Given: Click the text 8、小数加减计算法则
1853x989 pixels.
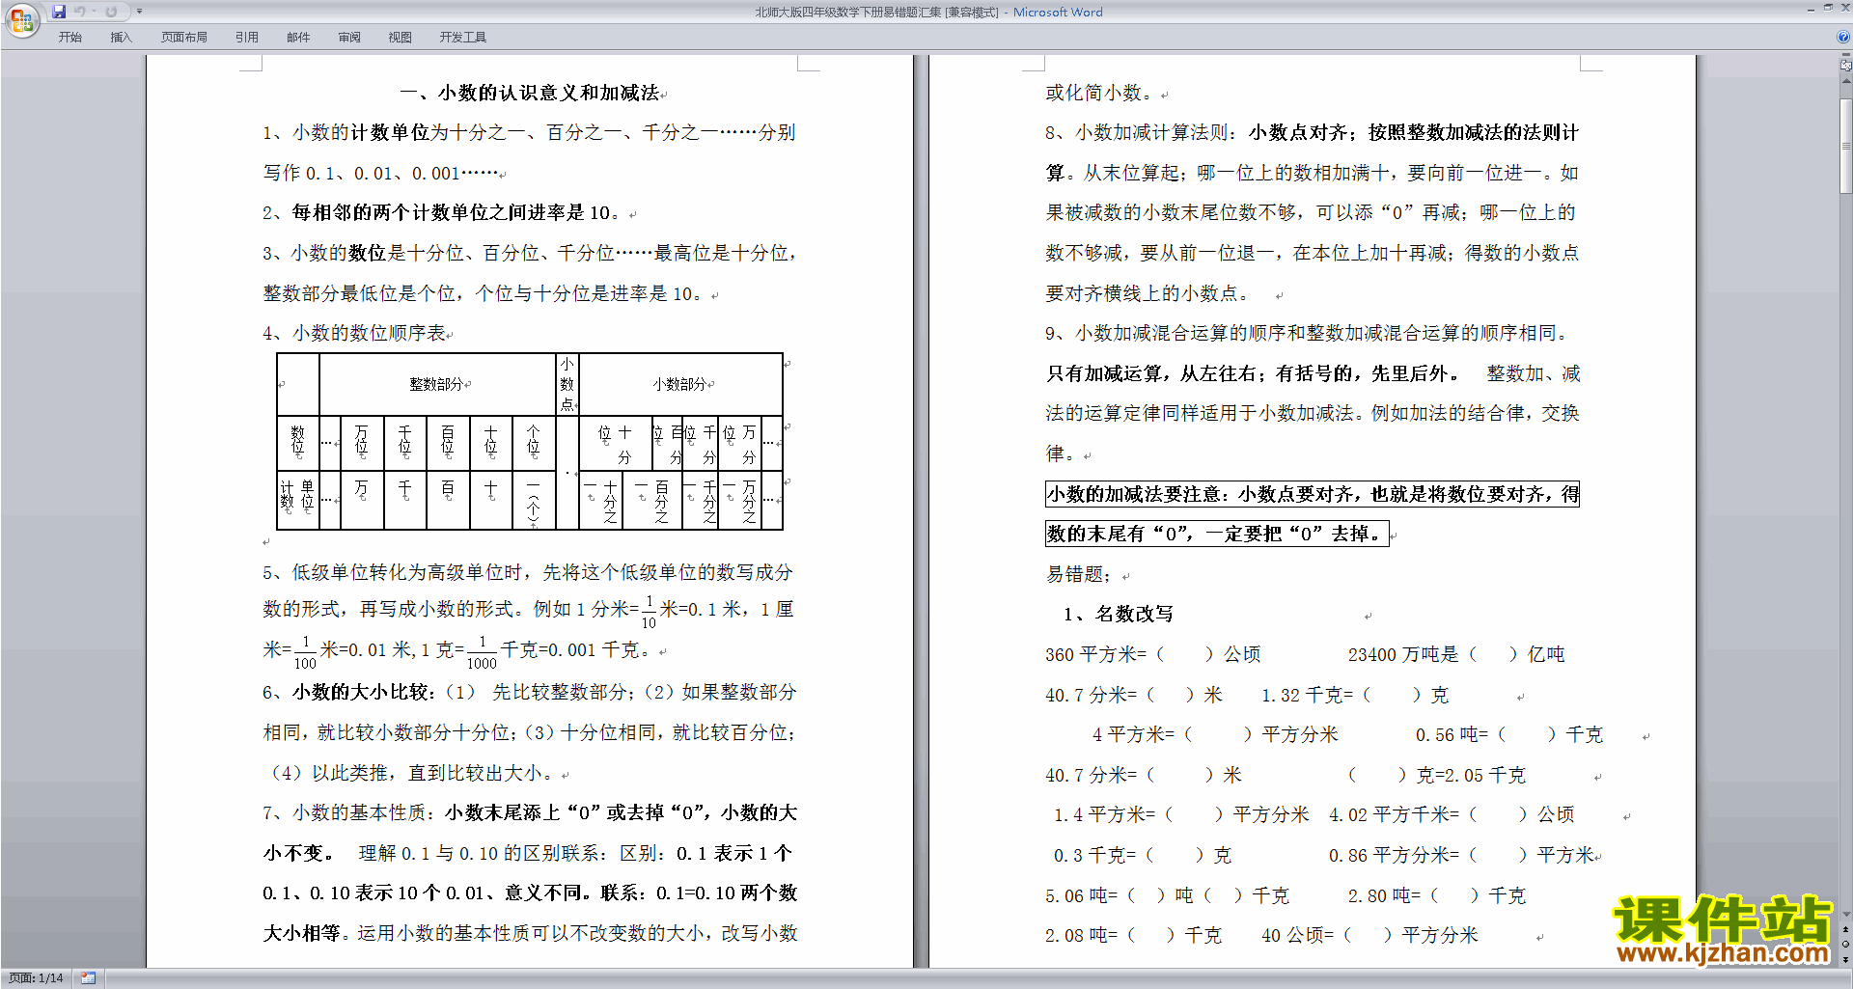Looking at the screenshot, I should pyautogui.click(x=1137, y=133).
